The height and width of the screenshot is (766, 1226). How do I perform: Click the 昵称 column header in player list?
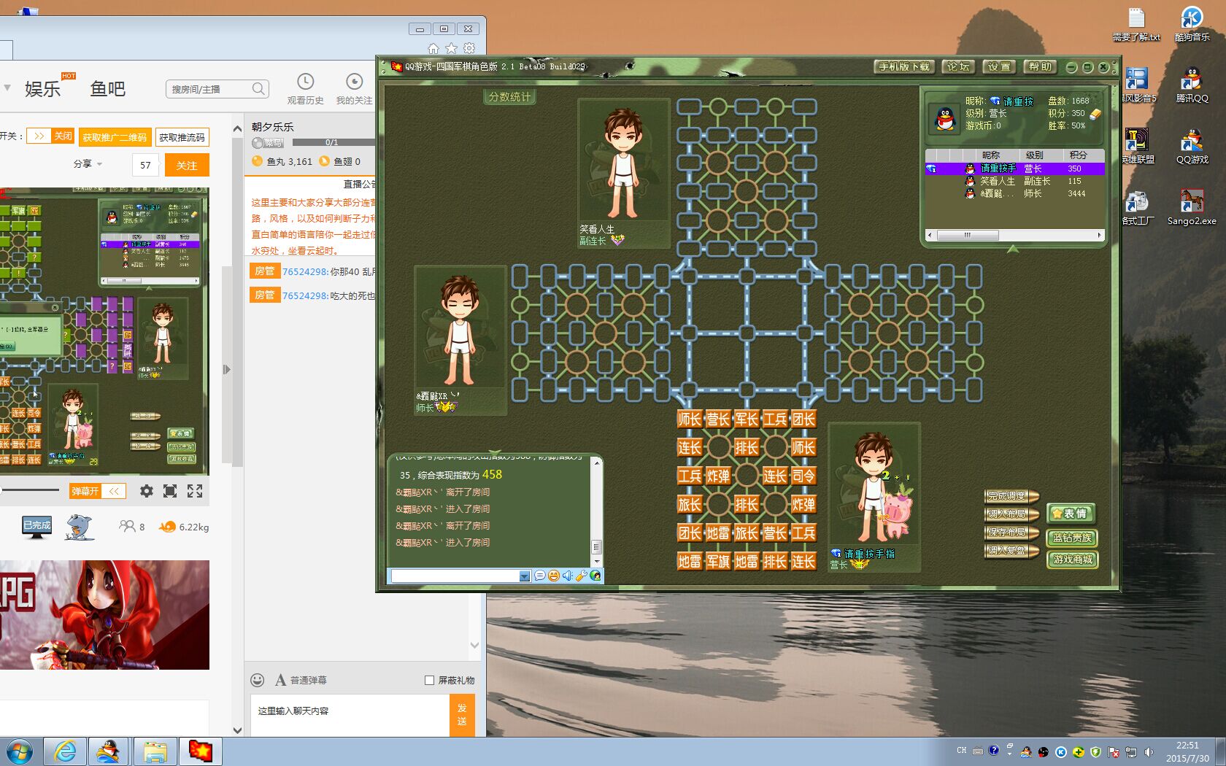[990, 155]
